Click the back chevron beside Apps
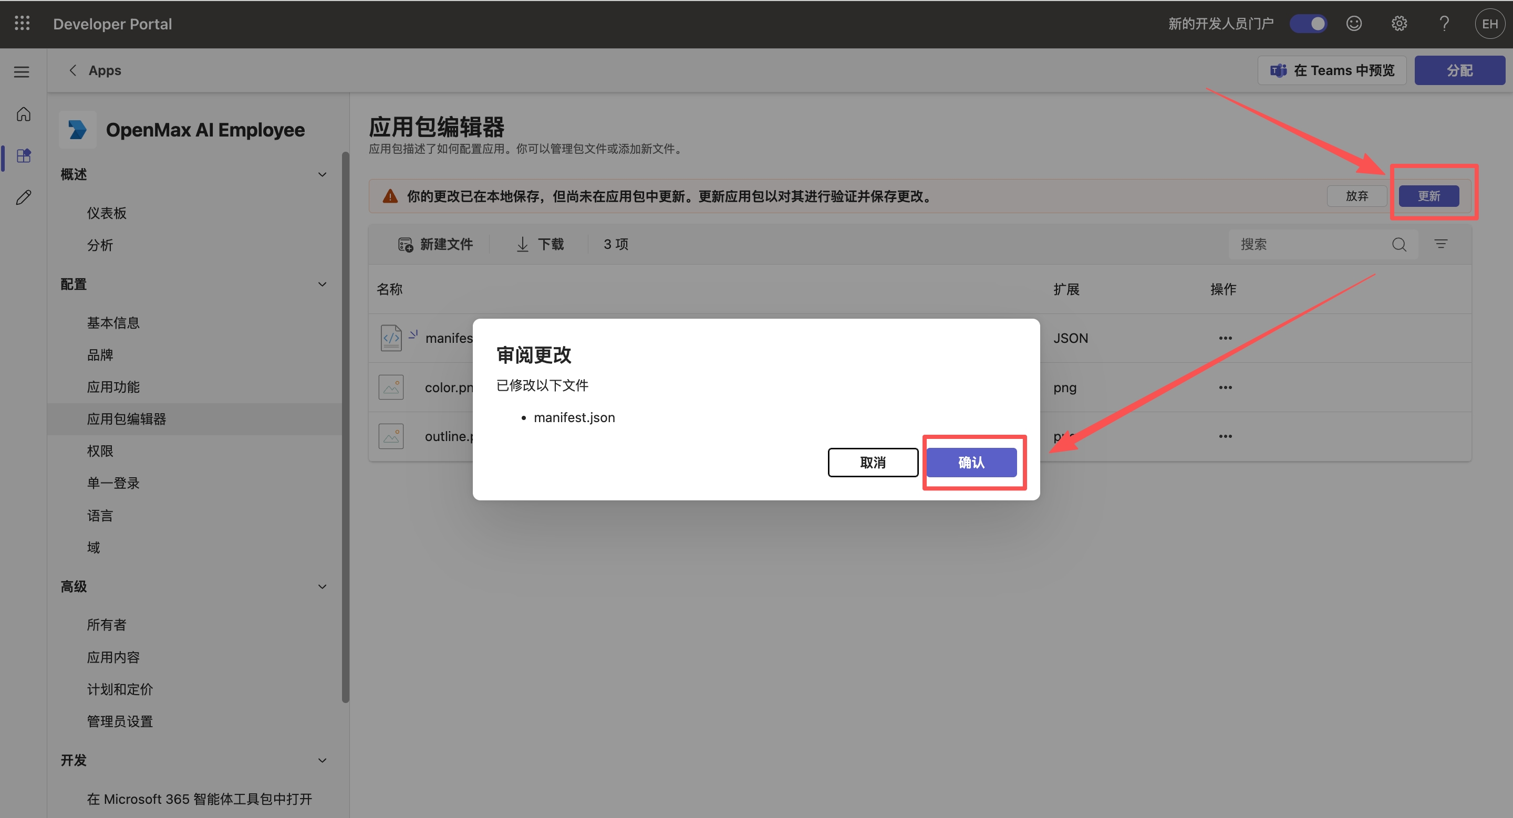 click(73, 70)
